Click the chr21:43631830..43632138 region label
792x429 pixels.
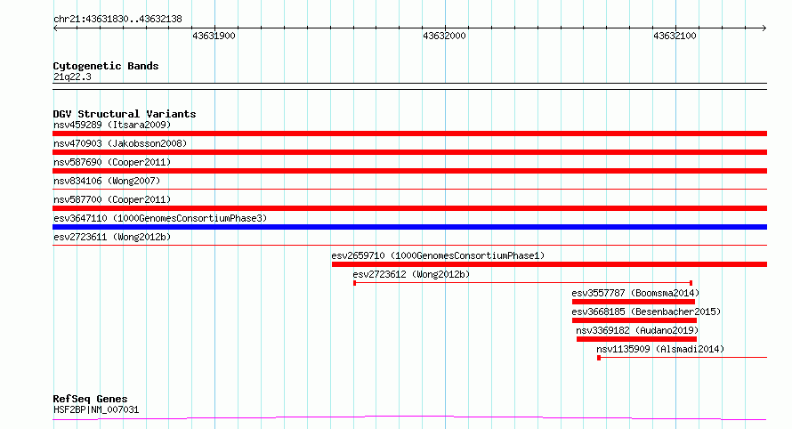click(x=117, y=20)
